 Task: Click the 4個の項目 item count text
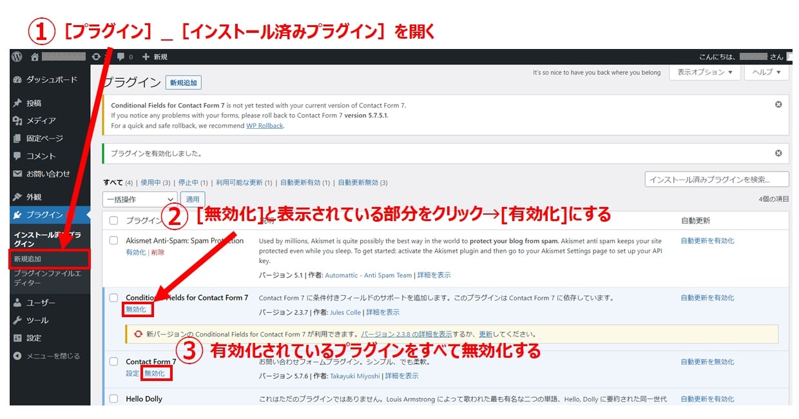(774, 199)
